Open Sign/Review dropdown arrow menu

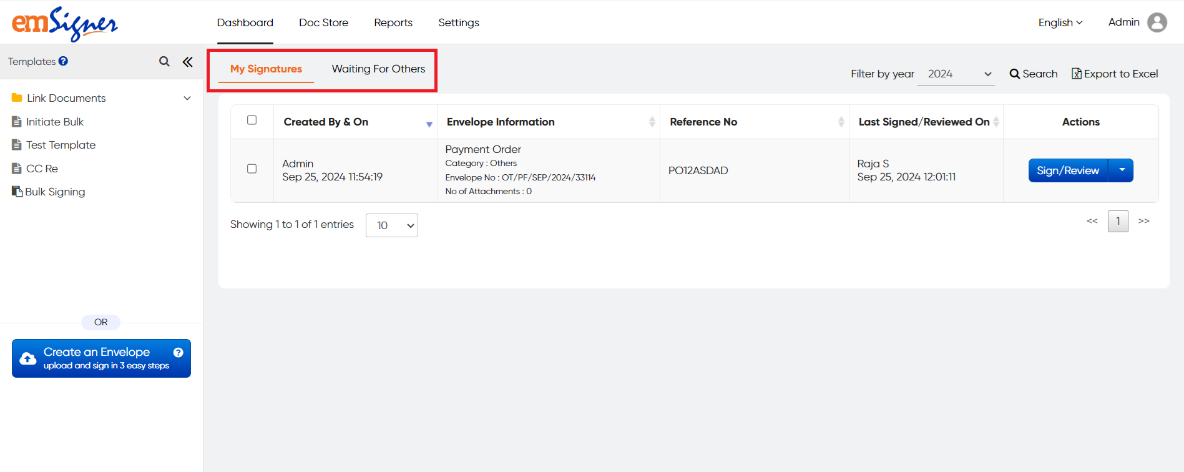pyautogui.click(x=1122, y=170)
